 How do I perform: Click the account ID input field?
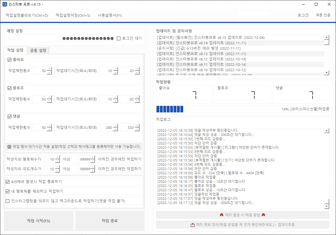tap(33, 38)
